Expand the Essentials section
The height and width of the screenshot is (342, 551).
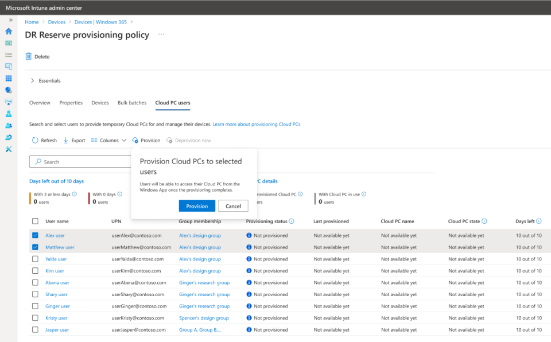[33, 81]
